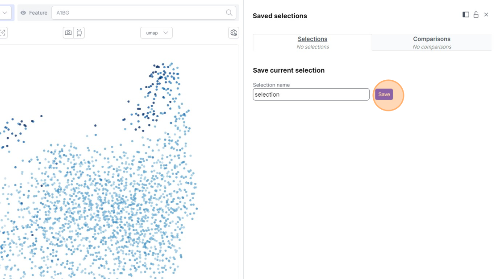Expand the dropdown left of Feature

coord(5,13)
